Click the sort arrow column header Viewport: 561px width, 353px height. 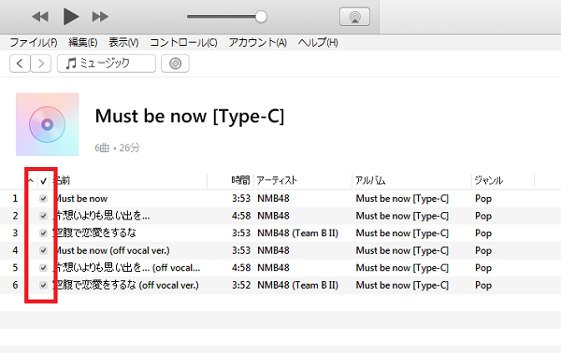click(x=31, y=180)
